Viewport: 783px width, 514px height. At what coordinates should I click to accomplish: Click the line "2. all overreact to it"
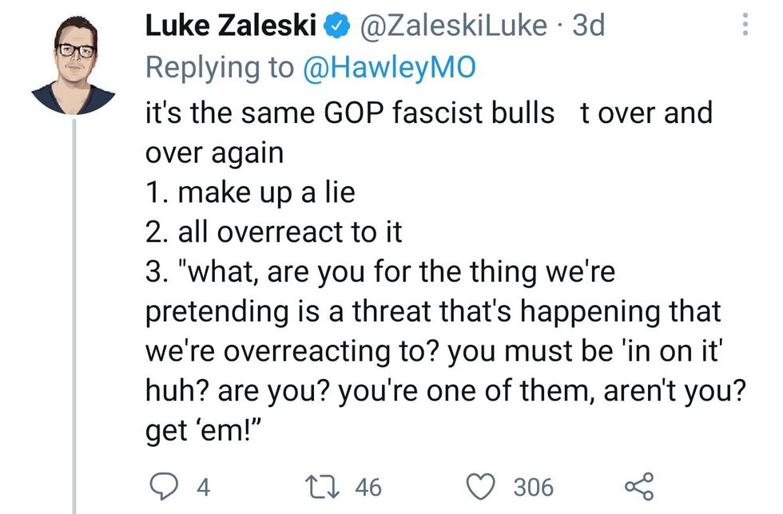[272, 232]
